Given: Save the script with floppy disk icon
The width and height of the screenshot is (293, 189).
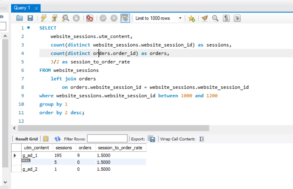Looking at the screenshot, I should [30, 18].
